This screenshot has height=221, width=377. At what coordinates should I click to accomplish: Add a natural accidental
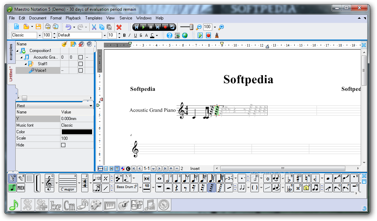(306, 179)
